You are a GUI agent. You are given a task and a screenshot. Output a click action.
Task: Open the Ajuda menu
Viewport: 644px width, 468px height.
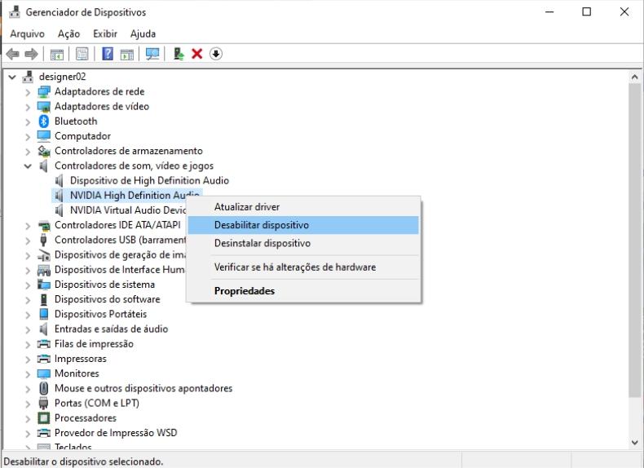coord(143,33)
